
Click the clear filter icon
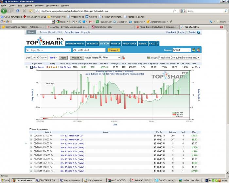tap(123, 58)
